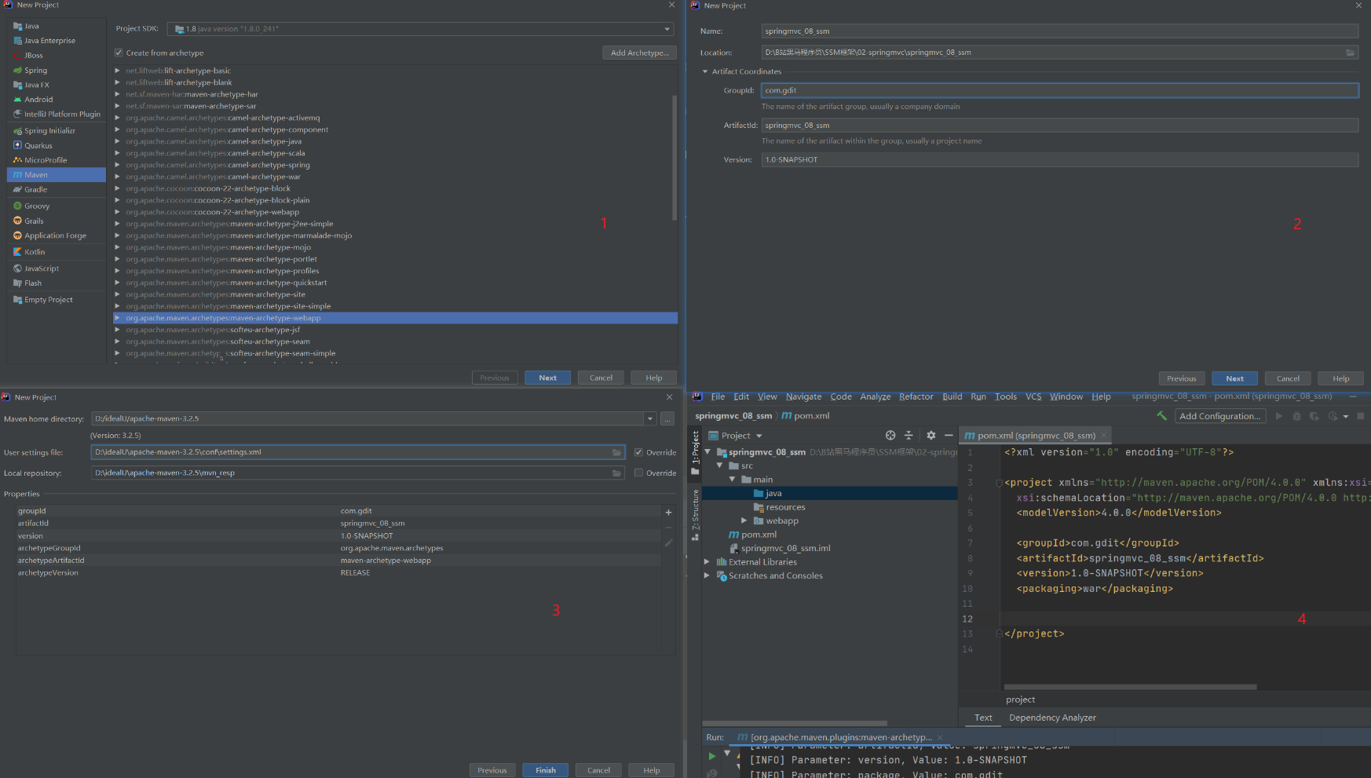Click the Locate/Select Opened File target icon
This screenshot has height=778, width=1371.
coord(890,435)
